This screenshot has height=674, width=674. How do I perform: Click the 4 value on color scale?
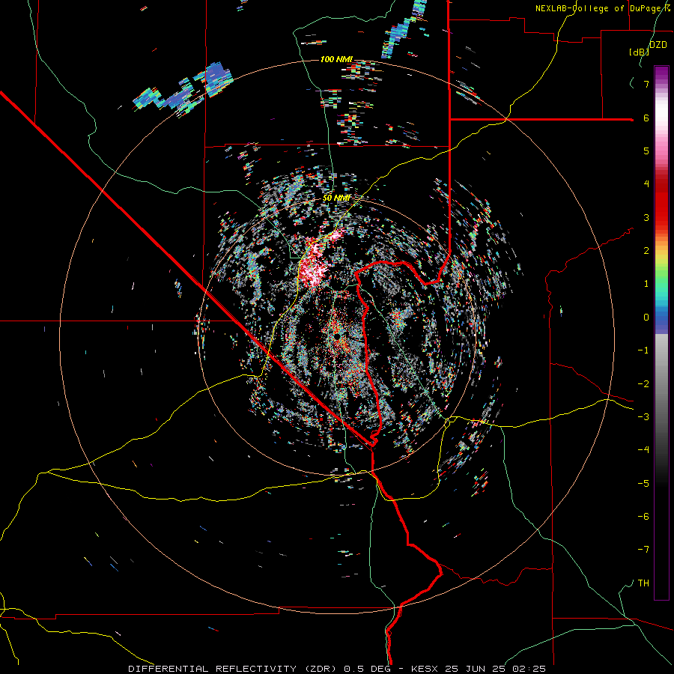[646, 184]
